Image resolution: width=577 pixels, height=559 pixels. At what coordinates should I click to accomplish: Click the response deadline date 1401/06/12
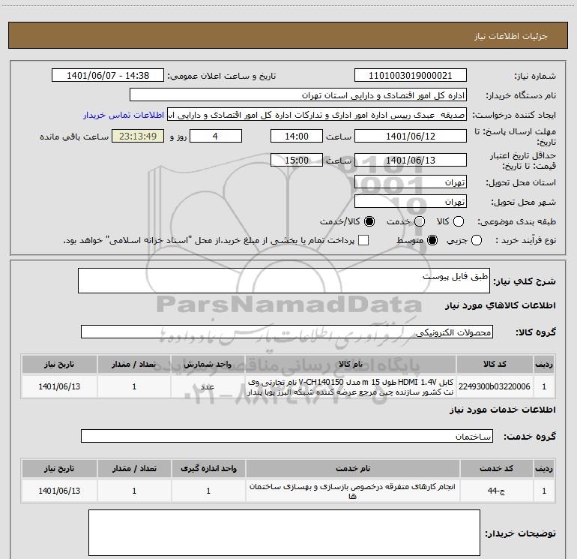click(411, 136)
